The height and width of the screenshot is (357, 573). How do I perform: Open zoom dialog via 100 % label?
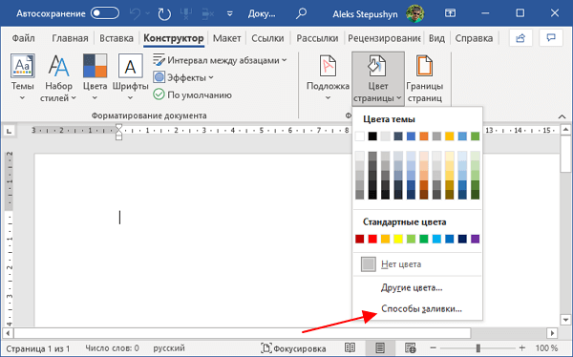pos(546,348)
